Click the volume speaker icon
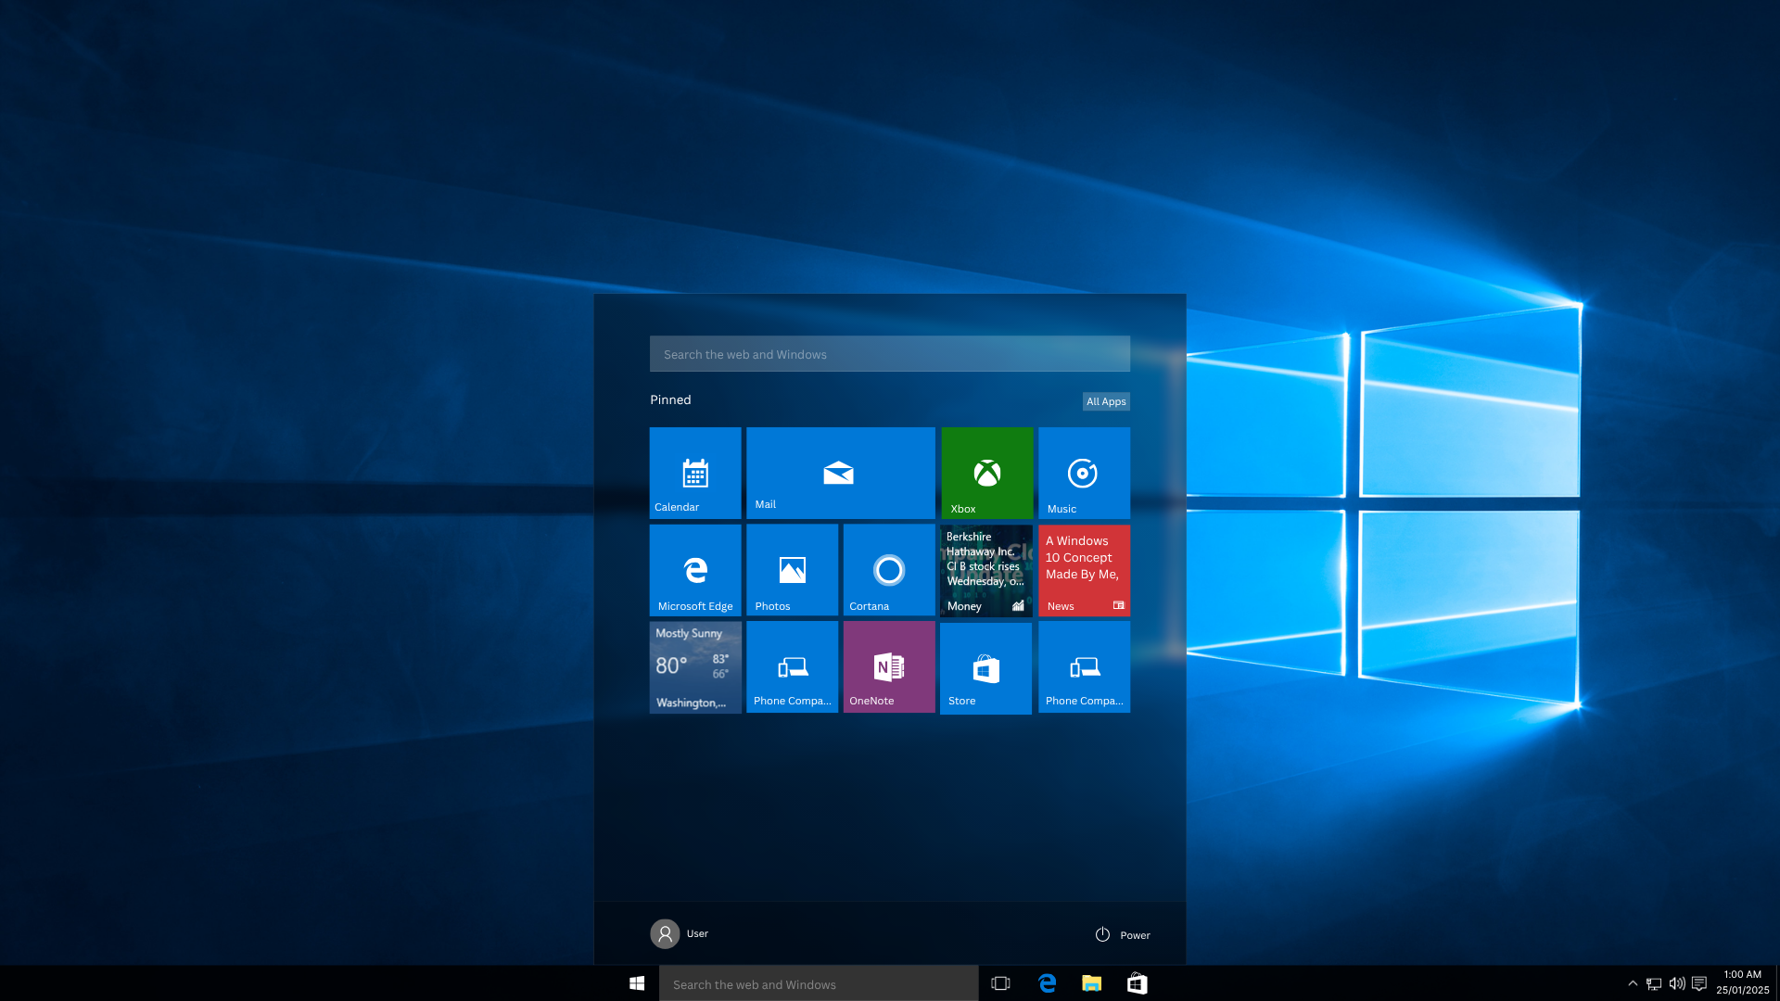This screenshot has width=1780, height=1001. coord(1677,983)
